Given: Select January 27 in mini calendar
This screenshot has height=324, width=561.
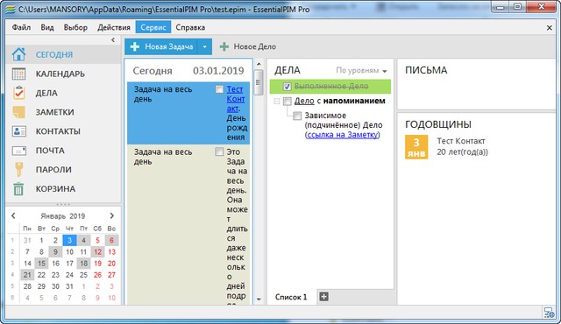Looking at the screenshot, I should [x=111, y=275].
